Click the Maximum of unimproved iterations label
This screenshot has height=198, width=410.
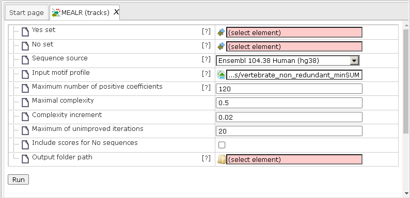click(88, 129)
